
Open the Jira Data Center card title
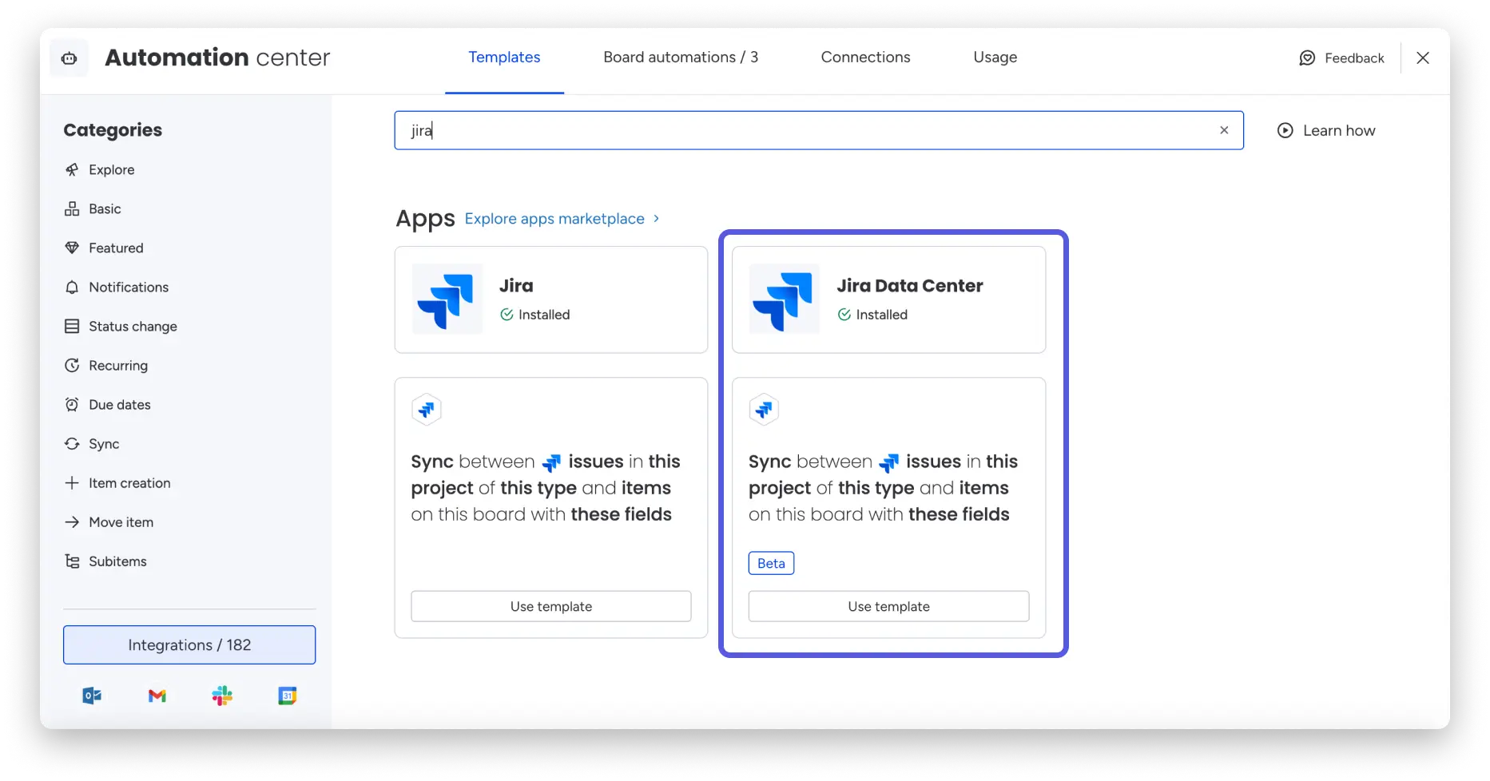[910, 285]
